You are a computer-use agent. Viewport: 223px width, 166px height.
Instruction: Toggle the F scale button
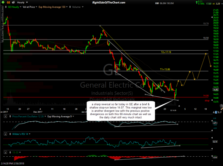pyautogui.click(x=221, y=112)
